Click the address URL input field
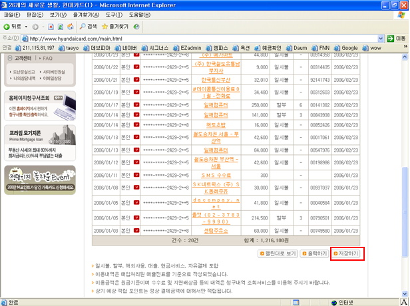 click(200, 38)
